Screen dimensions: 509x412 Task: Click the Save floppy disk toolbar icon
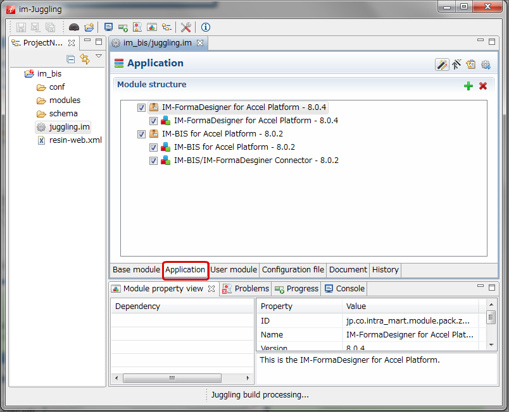click(21, 27)
